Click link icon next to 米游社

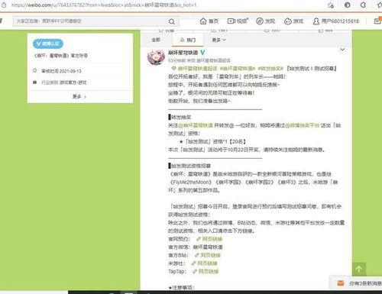pyautogui.click(x=194, y=263)
